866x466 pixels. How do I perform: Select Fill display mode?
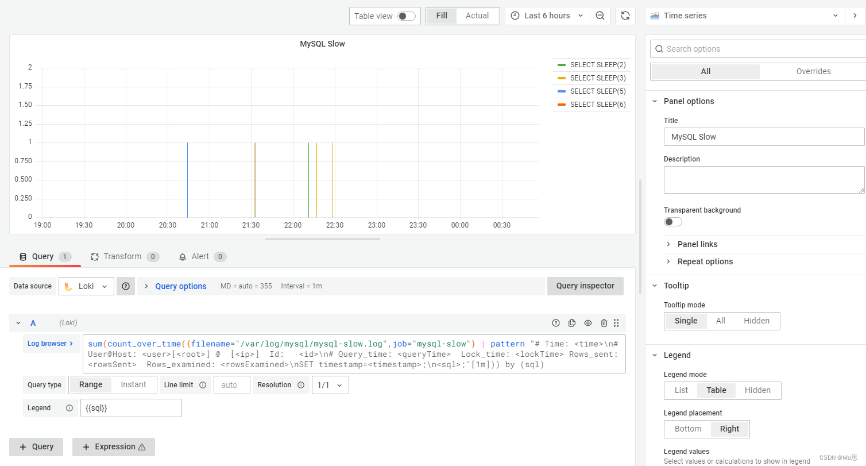(x=442, y=16)
